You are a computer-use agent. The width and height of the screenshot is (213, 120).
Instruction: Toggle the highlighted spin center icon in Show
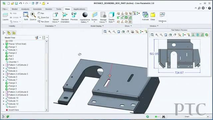(x=134, y=13)
